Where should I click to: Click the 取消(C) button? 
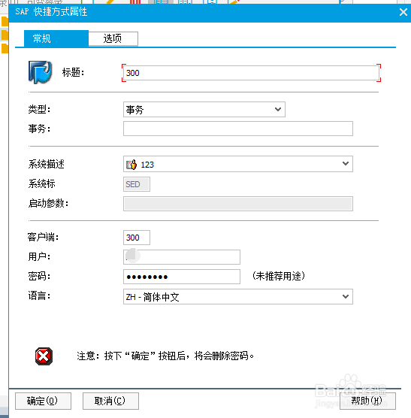click(110, 401)
